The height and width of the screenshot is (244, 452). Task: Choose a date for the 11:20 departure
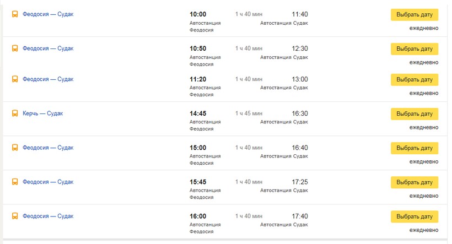415,80
